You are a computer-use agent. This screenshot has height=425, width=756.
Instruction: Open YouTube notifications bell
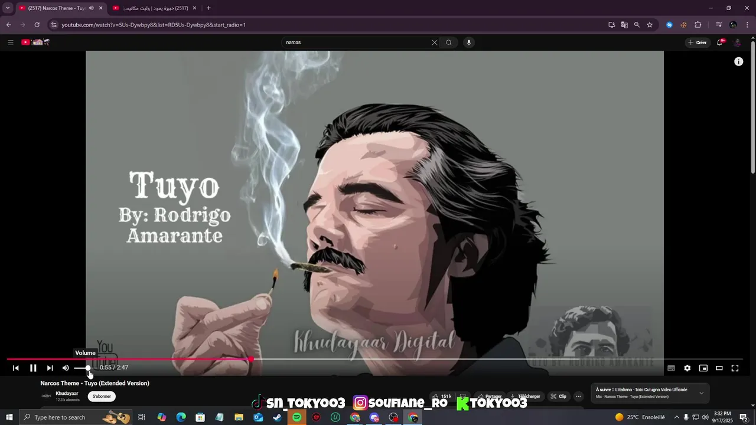[720, 42]
